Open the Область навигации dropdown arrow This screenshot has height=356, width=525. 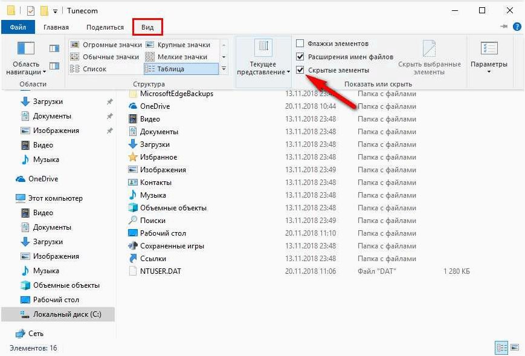[44, 72]
